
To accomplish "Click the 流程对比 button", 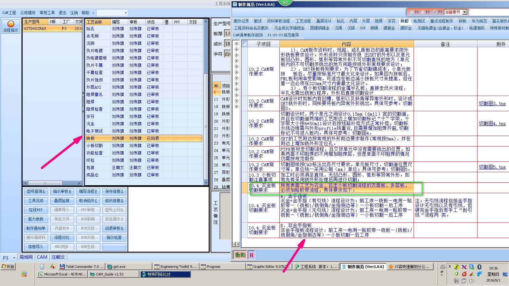I will 62,238.
